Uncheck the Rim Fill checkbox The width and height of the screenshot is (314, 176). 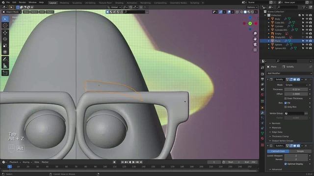pos(286,103)
